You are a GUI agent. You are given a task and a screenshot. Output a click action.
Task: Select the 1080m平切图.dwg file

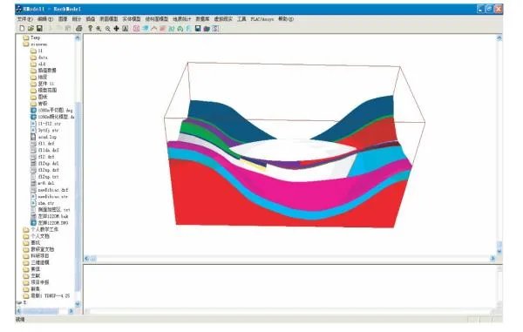pyautogui.click(x=51, y=110)
